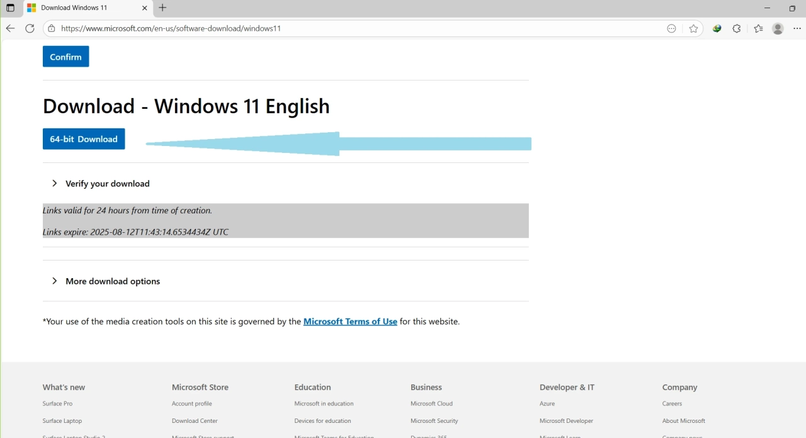Open the Microsoft Terms of Use link
Viewport: 806px width, 438px height.
click(350, 322)
